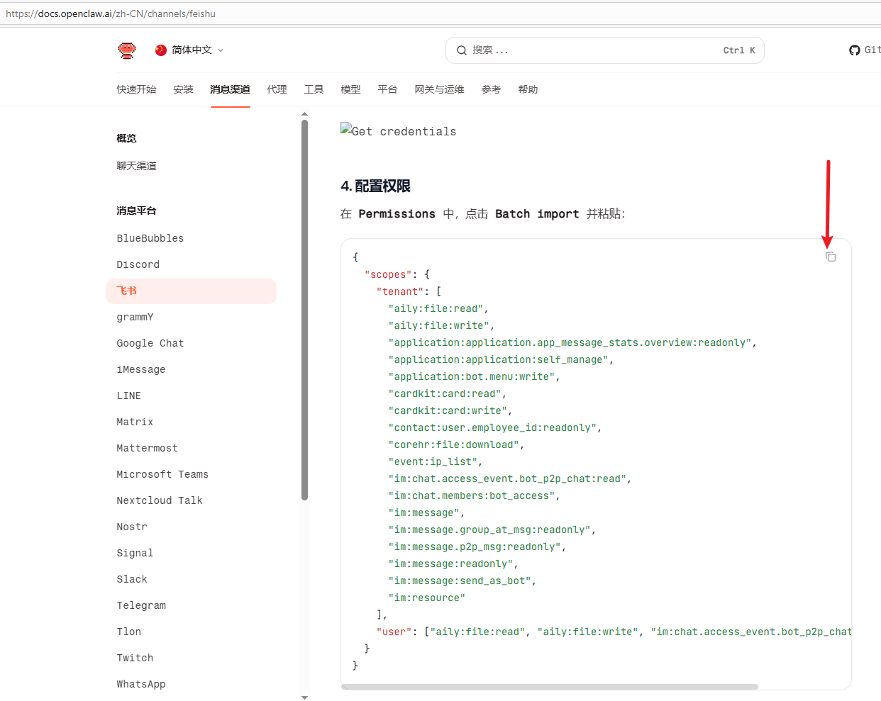Focus the 搜索 search box
The height and width of the screenshot is (701, 881).
[x=605, y=50]
